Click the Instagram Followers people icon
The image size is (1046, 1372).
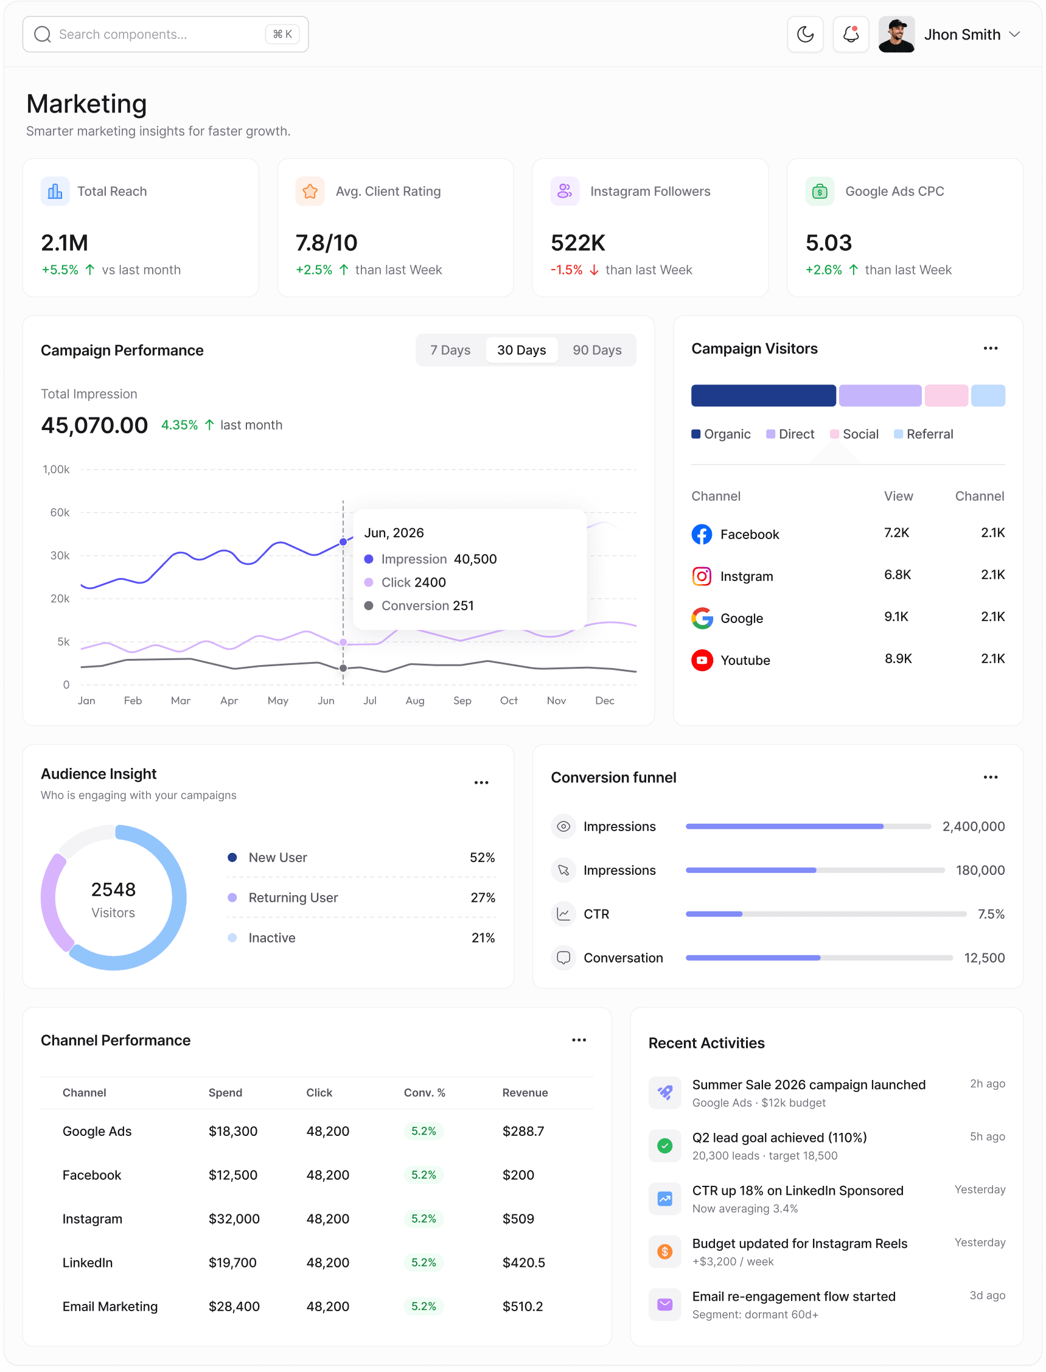pos(565,191)
